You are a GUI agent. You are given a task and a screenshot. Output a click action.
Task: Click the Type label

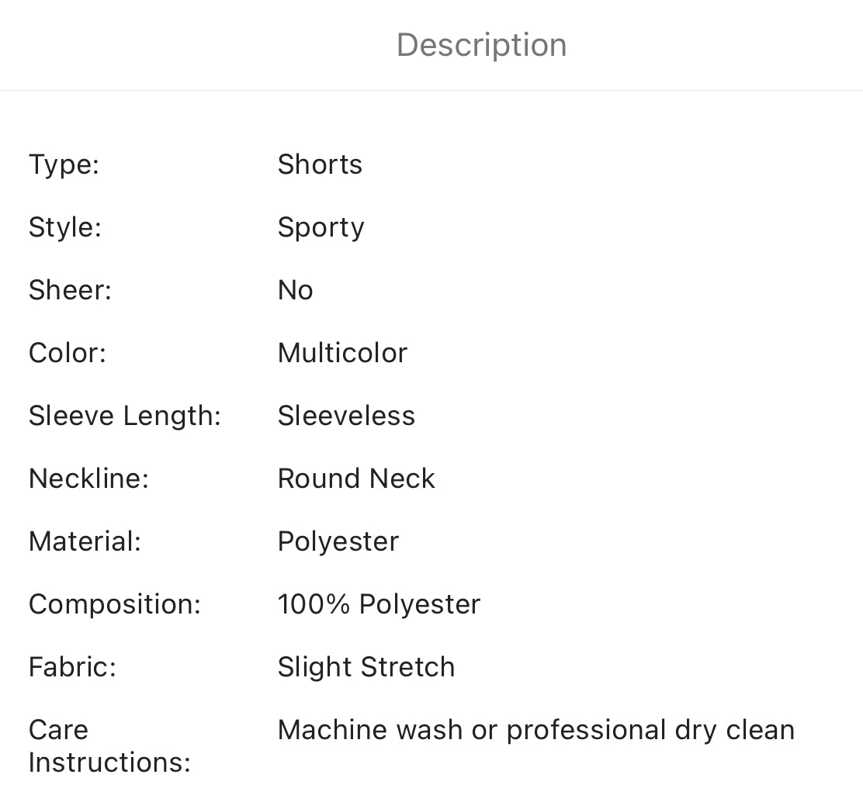pyautogui.click(x=64, y=164)
